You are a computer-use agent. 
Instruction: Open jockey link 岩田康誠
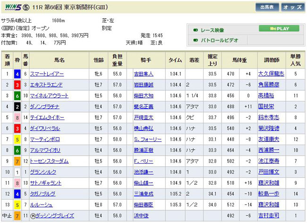click(x=143, y=85)
